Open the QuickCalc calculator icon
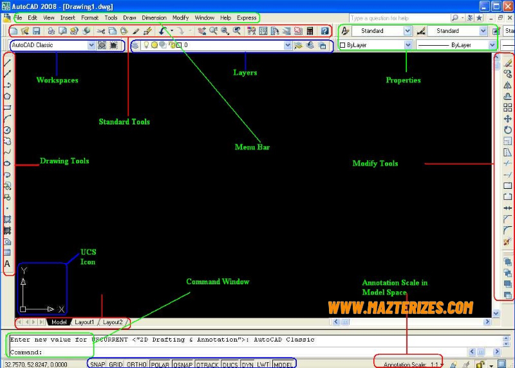This screenshot has width=515, height=368. 310,31
